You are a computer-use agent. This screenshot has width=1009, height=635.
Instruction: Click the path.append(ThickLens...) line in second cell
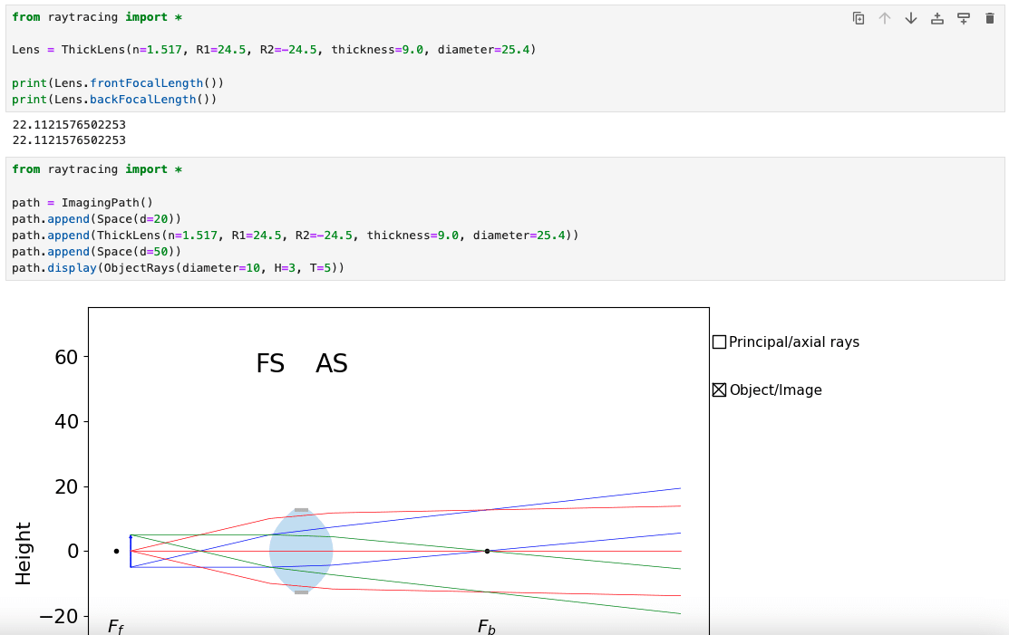[x=296, y=236]
